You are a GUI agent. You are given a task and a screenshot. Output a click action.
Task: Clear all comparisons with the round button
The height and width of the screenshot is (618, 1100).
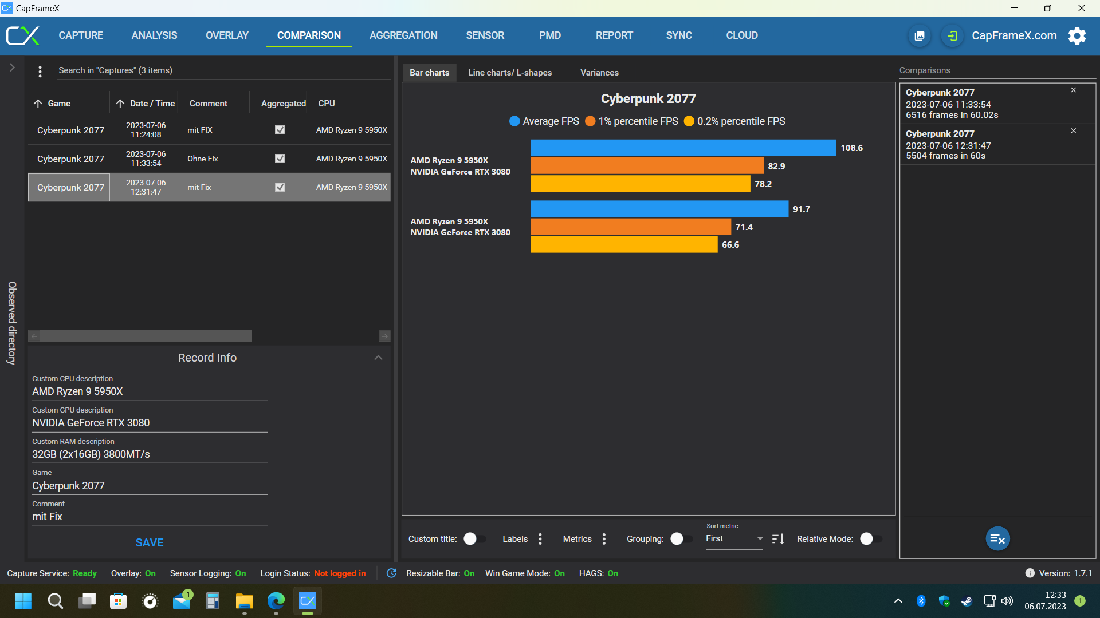coord(997,538)
